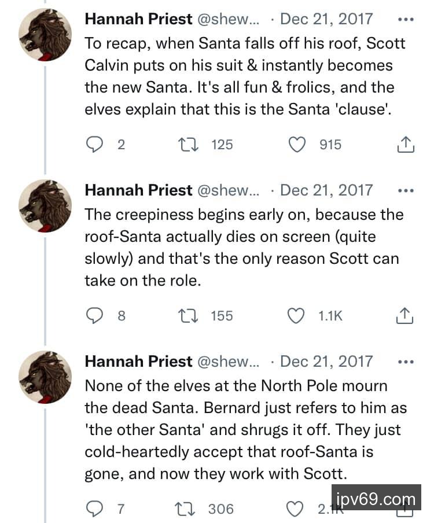
Task: Reply to the elves mourn tweet
Action: [94, 509]
